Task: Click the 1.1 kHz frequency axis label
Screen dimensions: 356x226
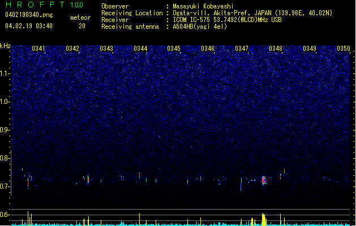Action: point(5,73)
